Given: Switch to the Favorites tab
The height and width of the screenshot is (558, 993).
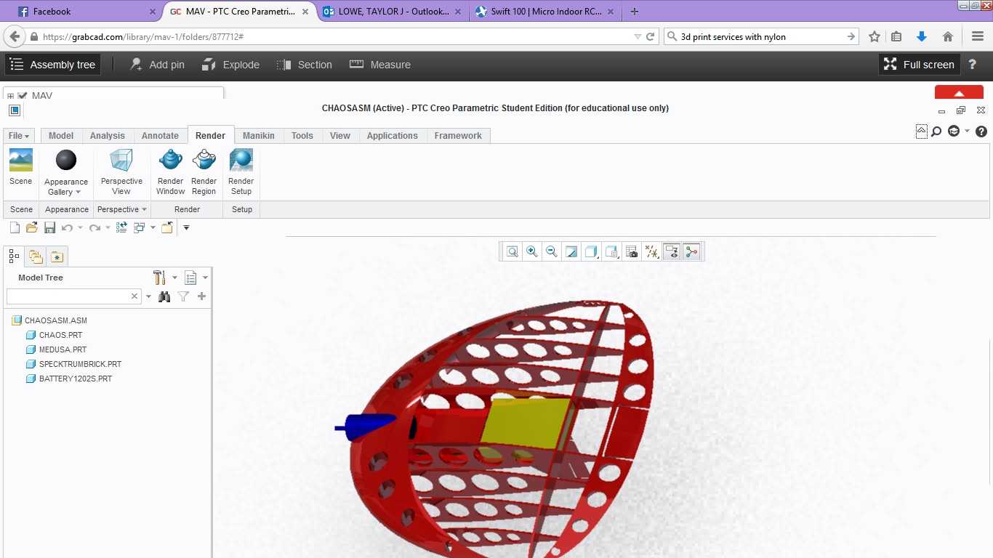Looking at the screenshot, I should (x=57, y=256).
